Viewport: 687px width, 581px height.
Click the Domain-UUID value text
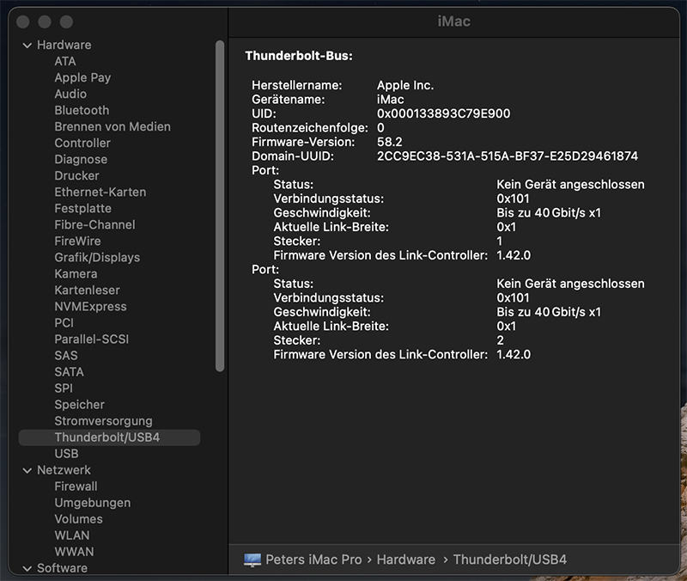507,156
